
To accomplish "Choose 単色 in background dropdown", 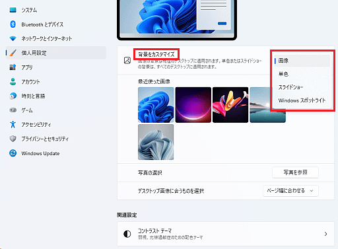I will pos(302,74).
